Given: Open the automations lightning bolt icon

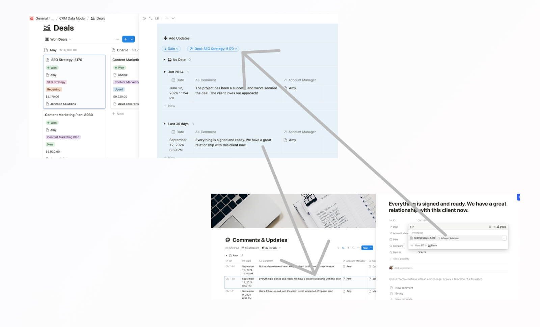Looking at the screenshot, I should (348, 248).
